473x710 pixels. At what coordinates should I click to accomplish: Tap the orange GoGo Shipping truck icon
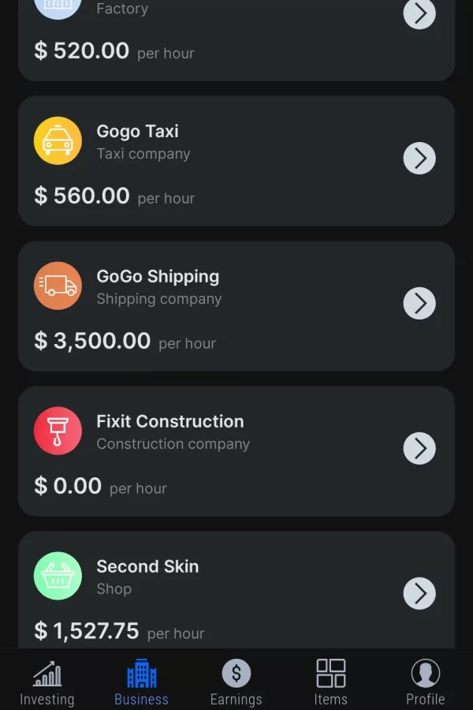pyautogui.click(x=58, y=286)
